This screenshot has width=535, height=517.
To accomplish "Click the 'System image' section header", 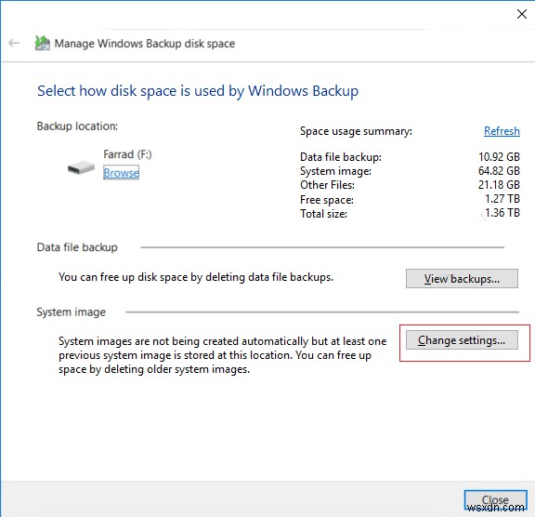I will [x=71, y=312].
